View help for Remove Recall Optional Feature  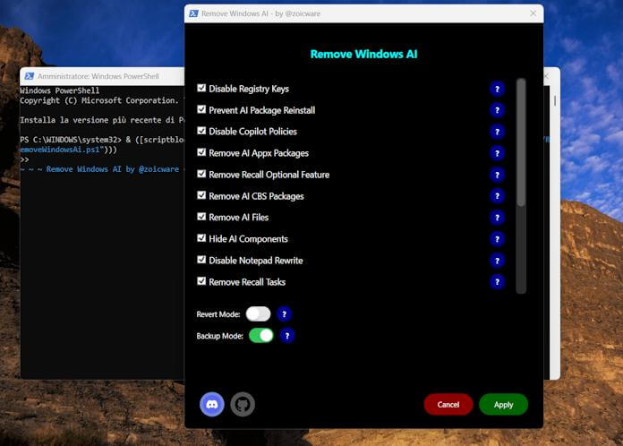tap(497, 175)
